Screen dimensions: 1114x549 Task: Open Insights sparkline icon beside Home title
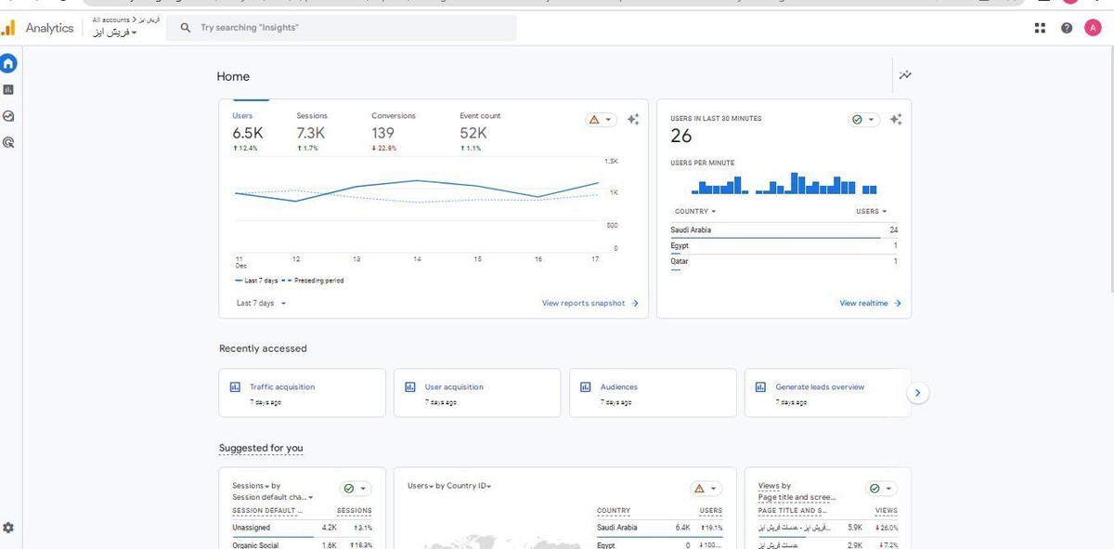click(905, 75)
